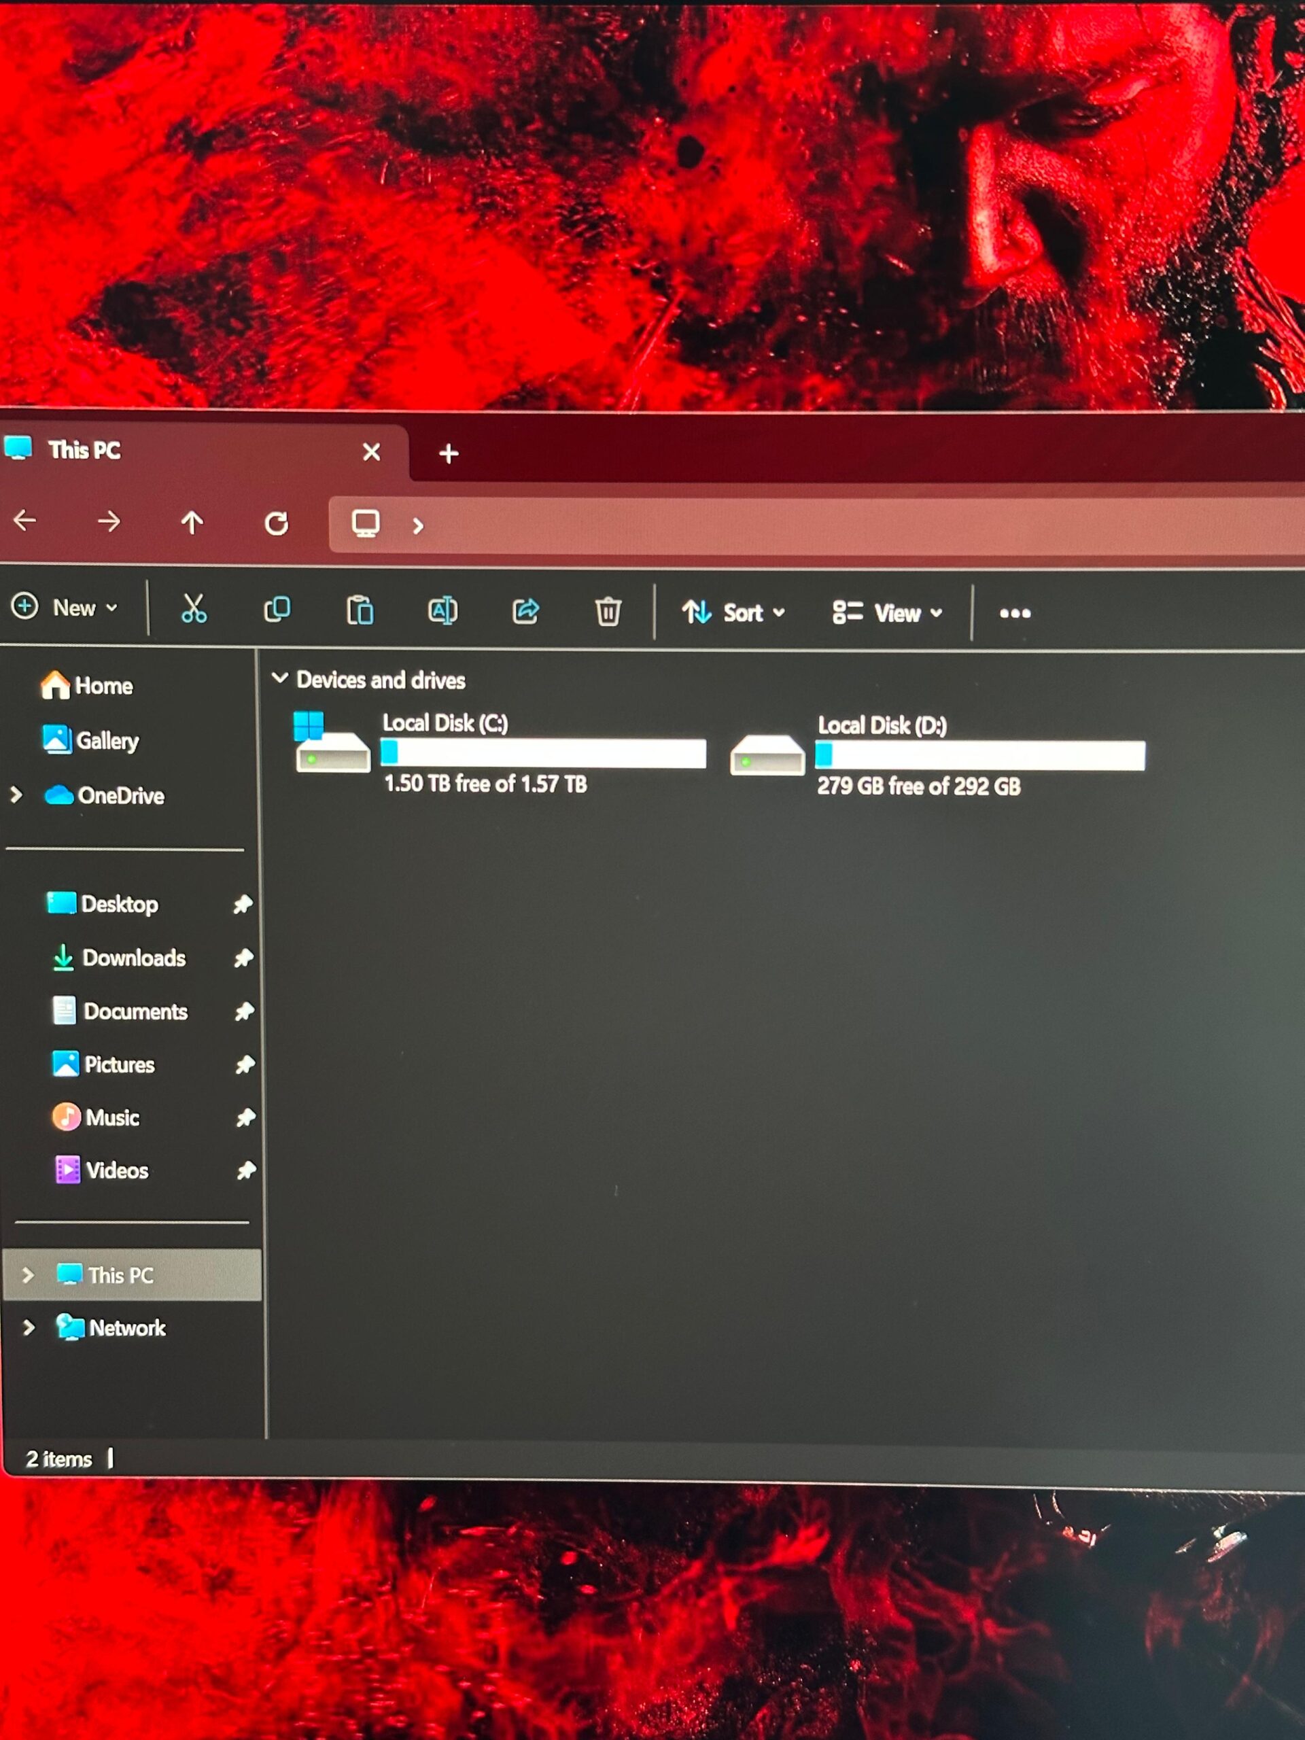The image size is (1305, 1740).
Task: Select Network in the sidebar
Action: 111,1328
